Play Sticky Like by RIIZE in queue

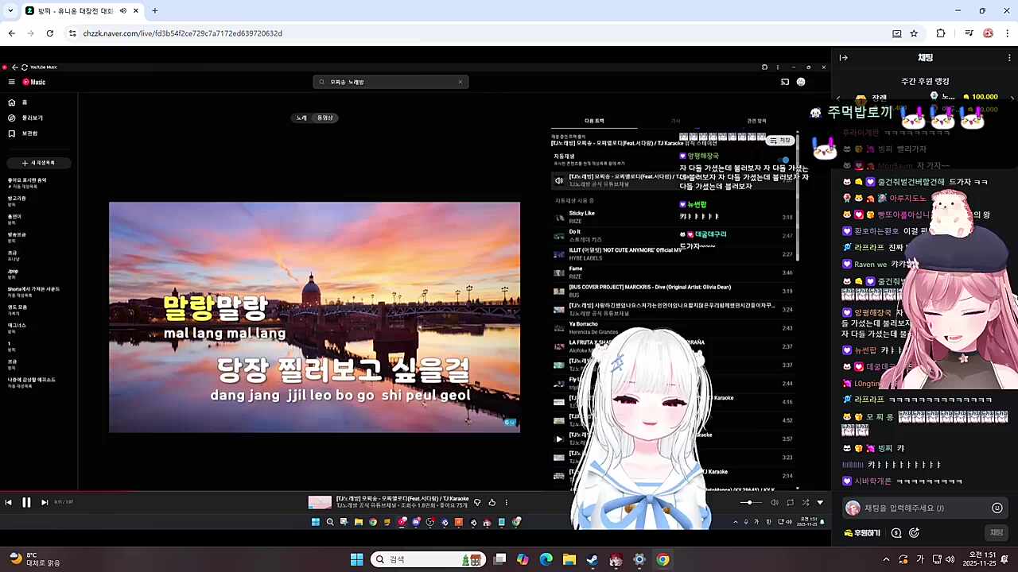[674, 217]
